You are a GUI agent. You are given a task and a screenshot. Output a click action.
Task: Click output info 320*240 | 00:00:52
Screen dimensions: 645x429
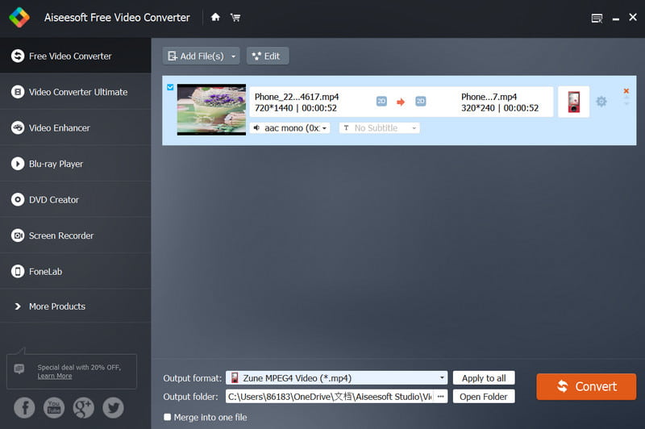(x=500, y=108)
